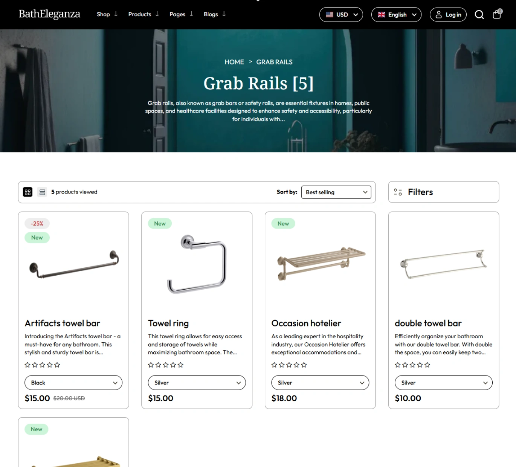Expand Black color dropdown for Artifacts towel bar
Screen dimensions: 516x467
(73, 383)
